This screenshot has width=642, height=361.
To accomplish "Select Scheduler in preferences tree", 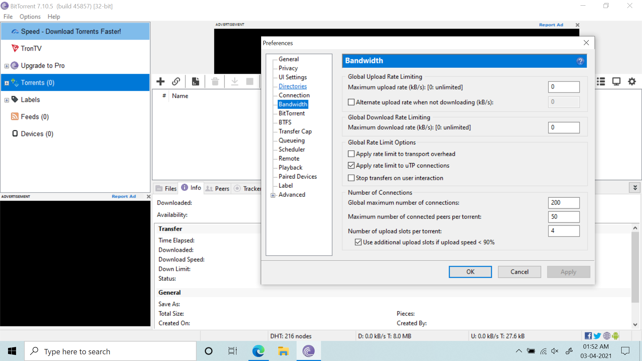I will click(x=292, y=149).
